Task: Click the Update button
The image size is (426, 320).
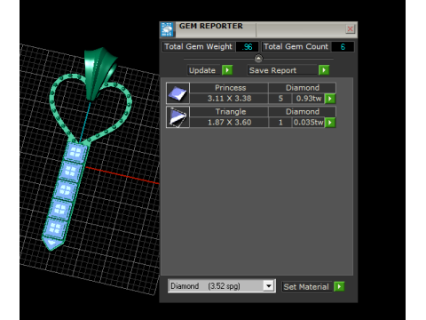Action: [203, 70]
